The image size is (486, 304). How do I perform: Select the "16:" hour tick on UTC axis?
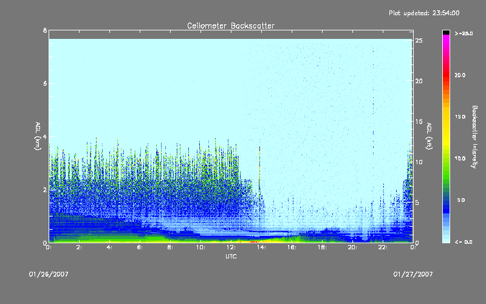pyautogui.click(x=292, y=247)
